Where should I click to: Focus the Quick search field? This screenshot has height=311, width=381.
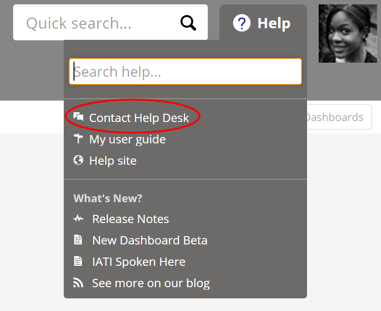[x=97, y=23]
